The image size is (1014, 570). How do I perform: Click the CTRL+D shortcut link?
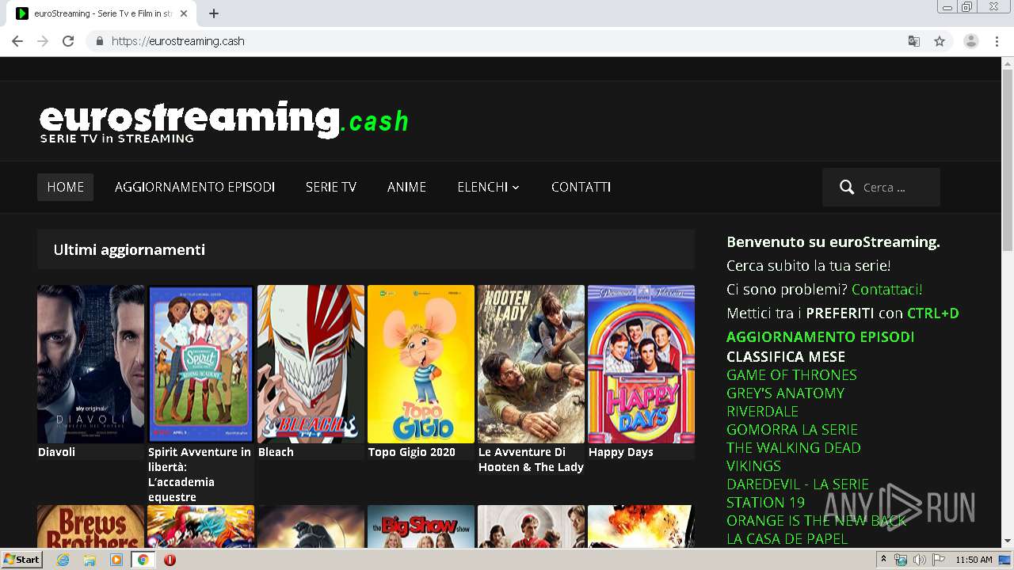point(933,313)
